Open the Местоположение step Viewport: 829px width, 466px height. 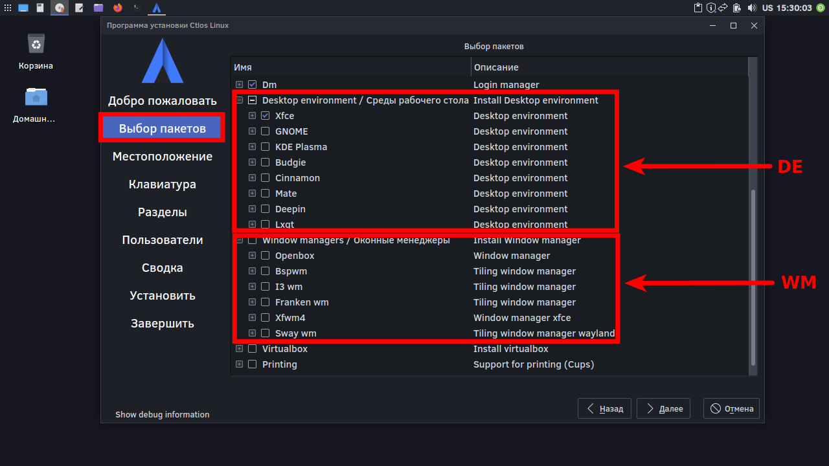(x=163, y=157)
